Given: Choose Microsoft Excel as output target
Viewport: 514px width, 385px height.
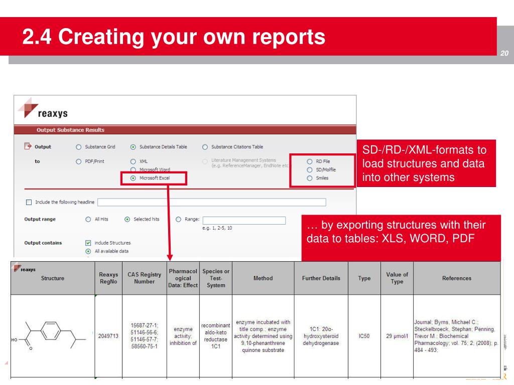Looking at the screenshot, I should click(133, 178).
